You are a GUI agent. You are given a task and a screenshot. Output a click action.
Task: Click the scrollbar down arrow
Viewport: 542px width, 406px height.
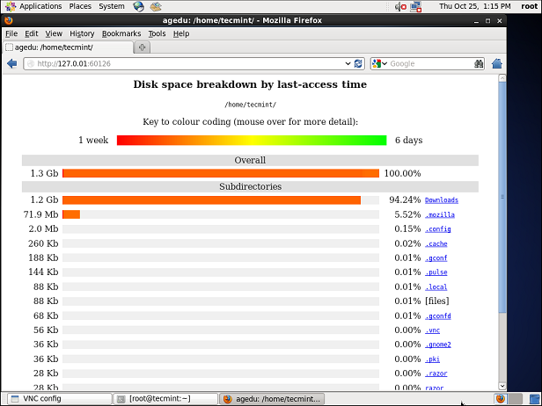502,386
